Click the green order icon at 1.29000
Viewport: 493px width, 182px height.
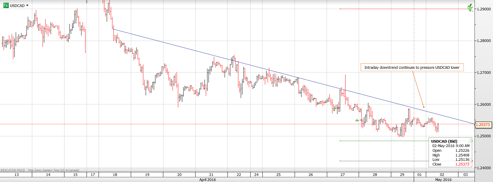470,7
